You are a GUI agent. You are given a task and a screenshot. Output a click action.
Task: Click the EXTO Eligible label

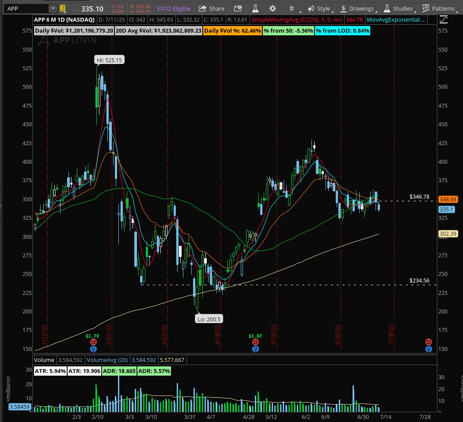pyautogui.click(x=174, y=8)
